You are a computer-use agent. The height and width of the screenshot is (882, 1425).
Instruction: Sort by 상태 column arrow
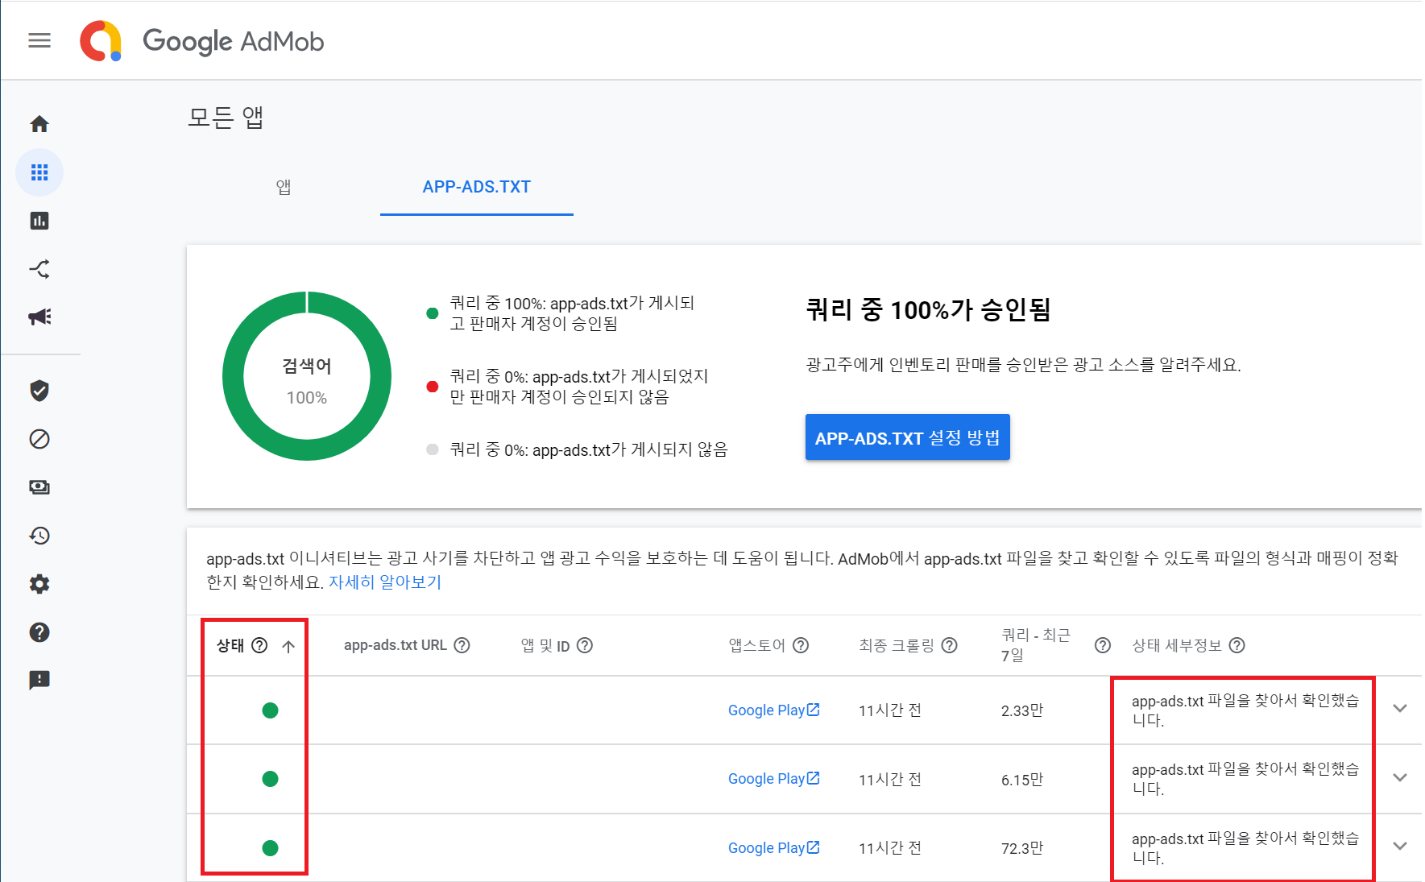288,646
